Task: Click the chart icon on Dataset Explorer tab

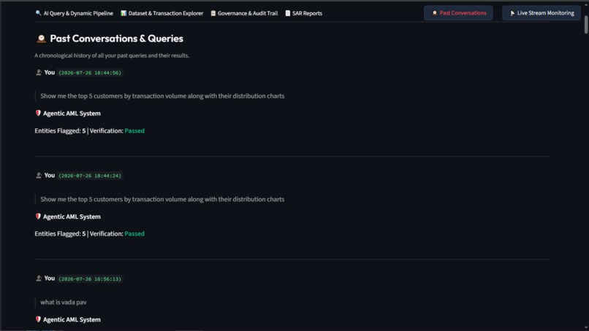Action: tap(123, 13)
